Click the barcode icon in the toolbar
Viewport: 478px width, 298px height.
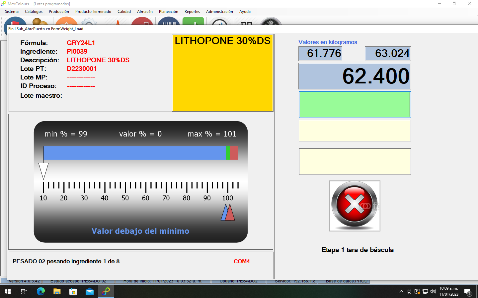click(x=169, y=22)
